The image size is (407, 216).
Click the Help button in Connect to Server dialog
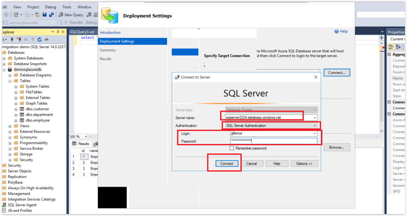click(x=277, y=163)
